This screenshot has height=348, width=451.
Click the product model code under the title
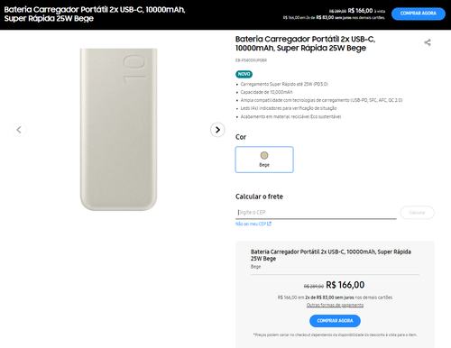tap(251, 60)
